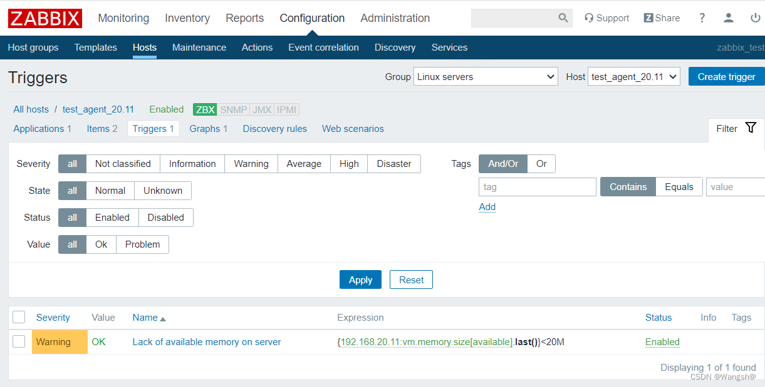Screen dimensions: 765x387
Task: Open the All hosts breadcrumb link
Action: pos(31,109)
